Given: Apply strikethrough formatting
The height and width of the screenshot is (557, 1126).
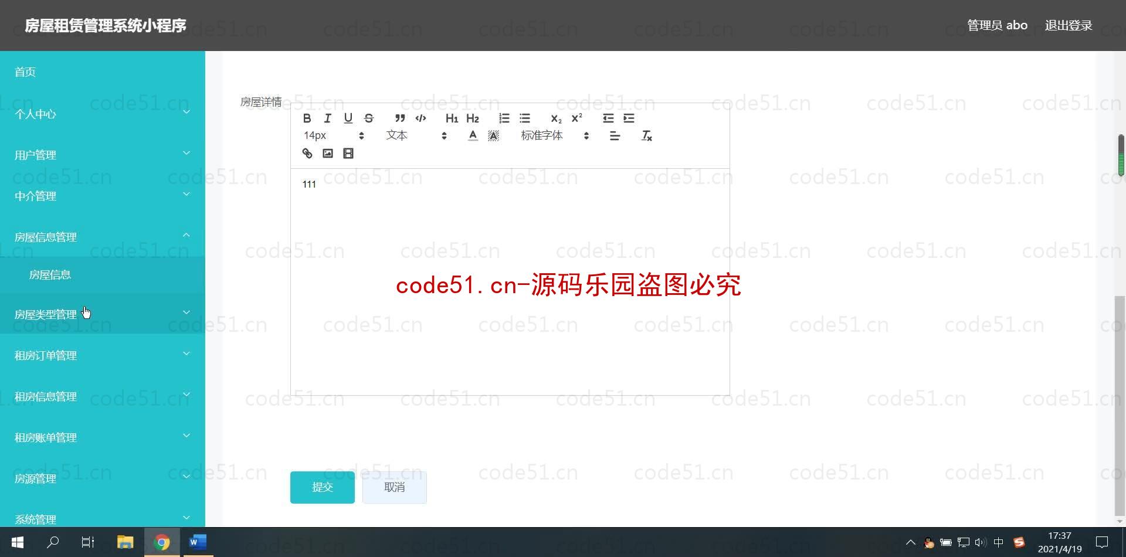Looking at the screenshot, I should click(x=369, y=118).
